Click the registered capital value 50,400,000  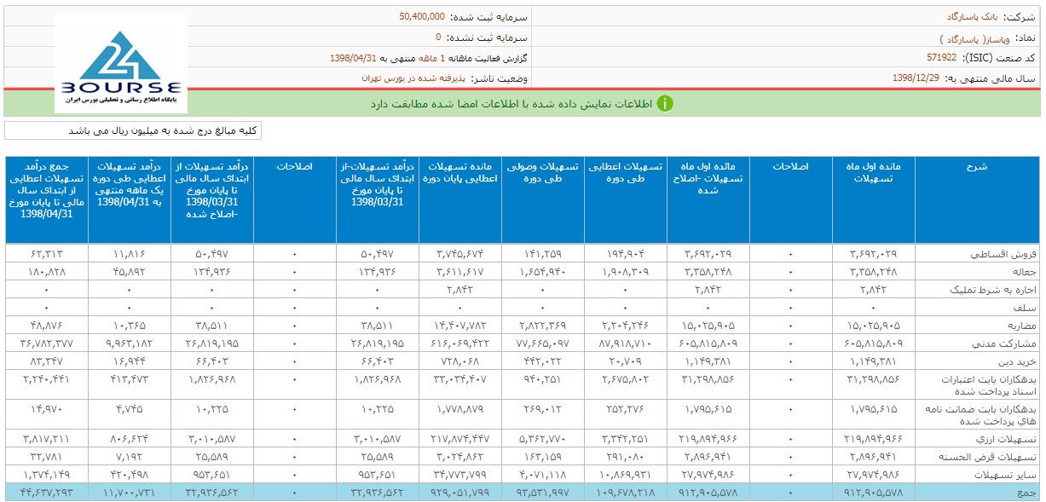click(422, 16)
